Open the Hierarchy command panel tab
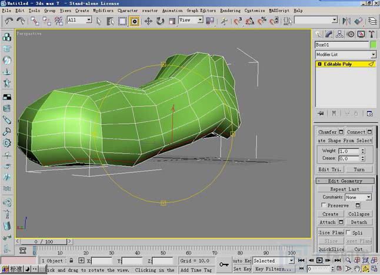Image resolution: width=380 pixels, height=275 pixels. [339, 34]
